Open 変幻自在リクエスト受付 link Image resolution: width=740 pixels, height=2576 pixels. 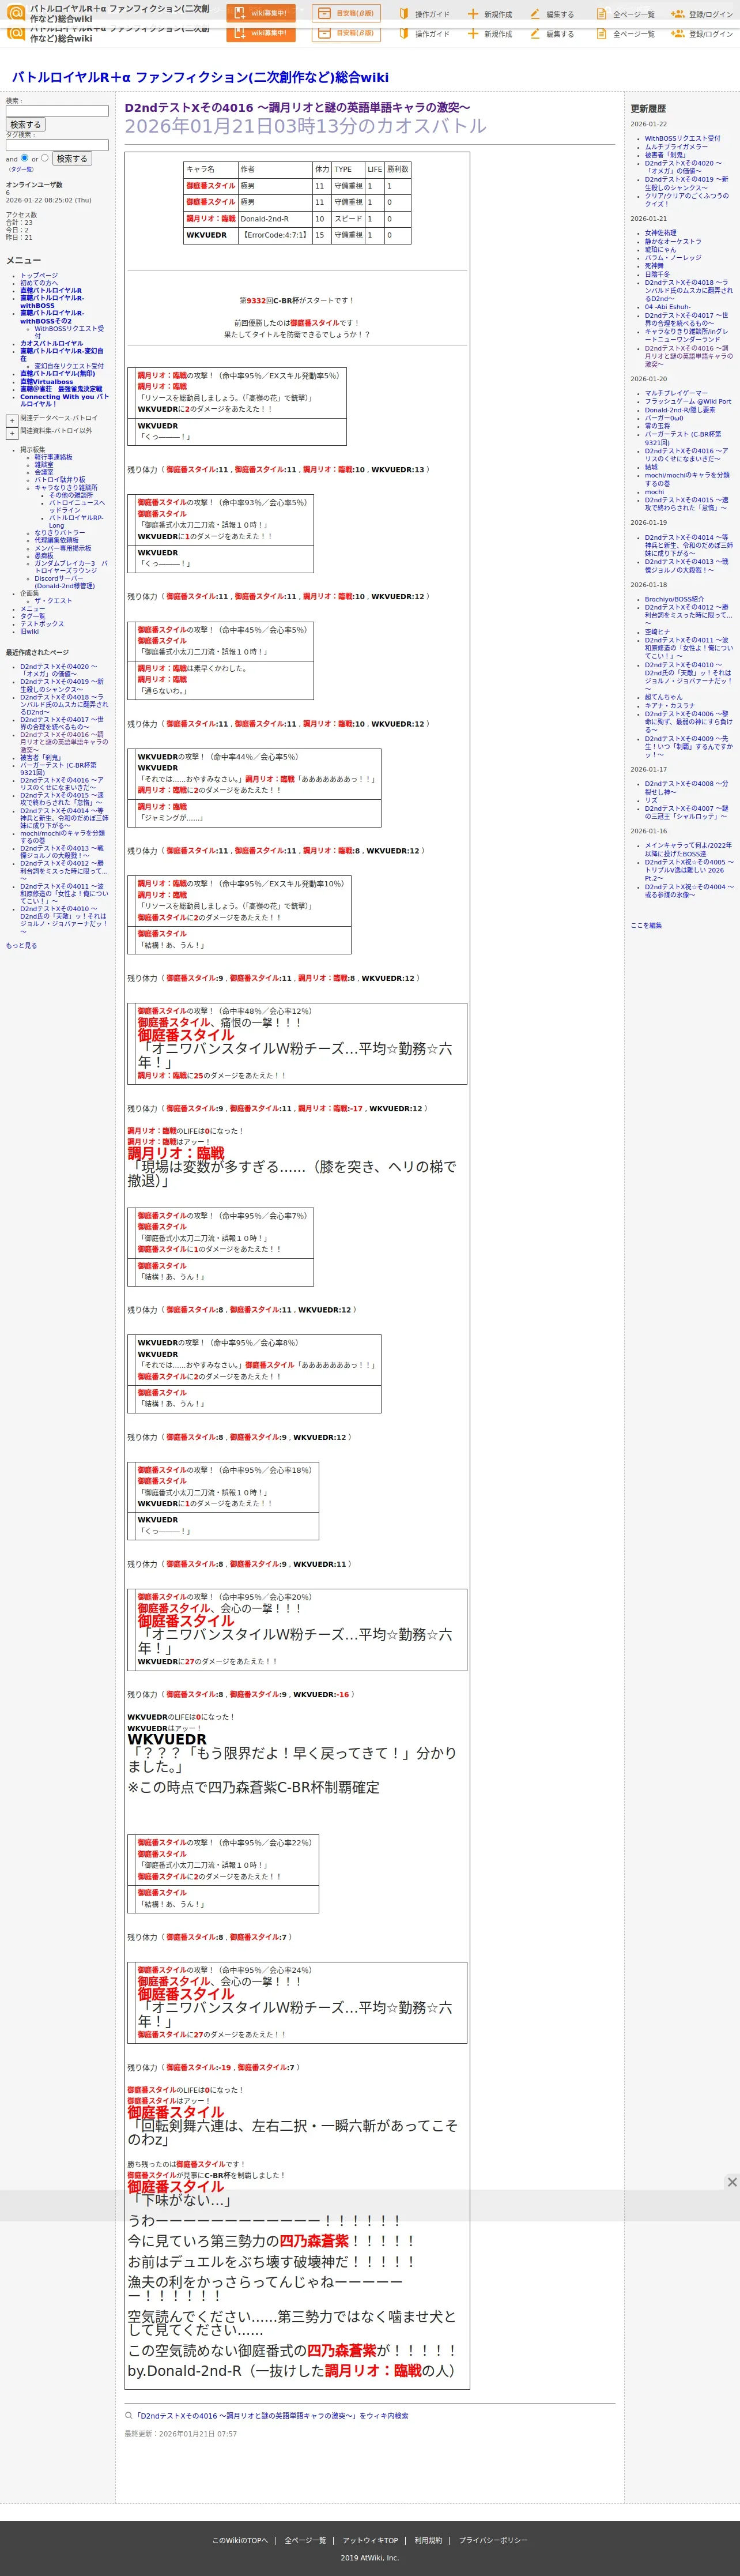tap(69, 366)
